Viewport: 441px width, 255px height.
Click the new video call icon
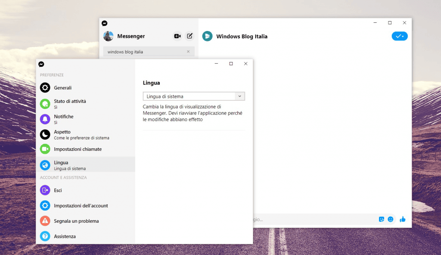pyautogui.click(x=177, y=36)
